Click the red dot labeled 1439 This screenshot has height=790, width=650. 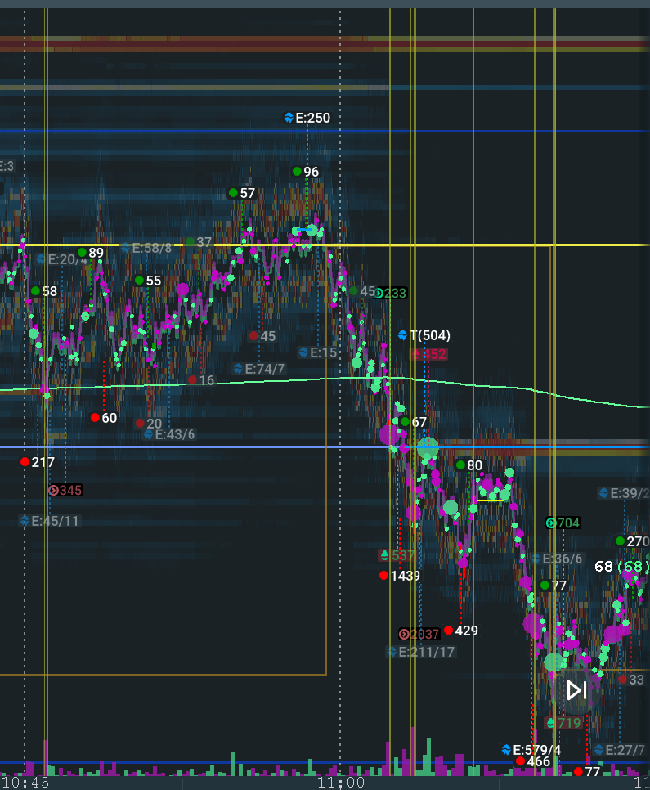(383, 576)
